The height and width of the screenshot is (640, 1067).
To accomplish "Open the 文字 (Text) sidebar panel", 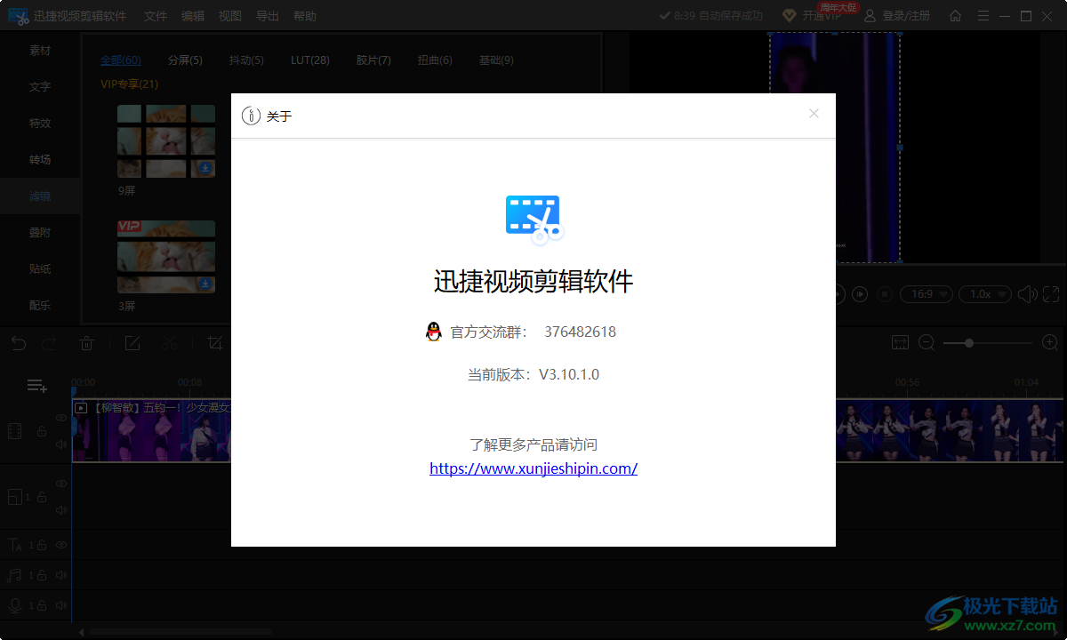I will coord(39,86).
